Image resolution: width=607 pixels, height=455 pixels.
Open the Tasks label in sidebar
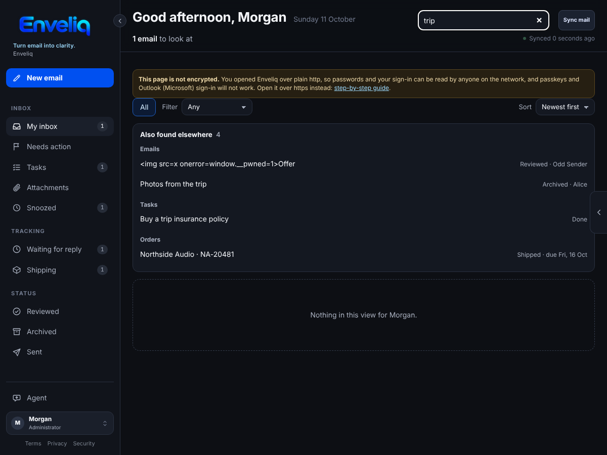point(36,167)
